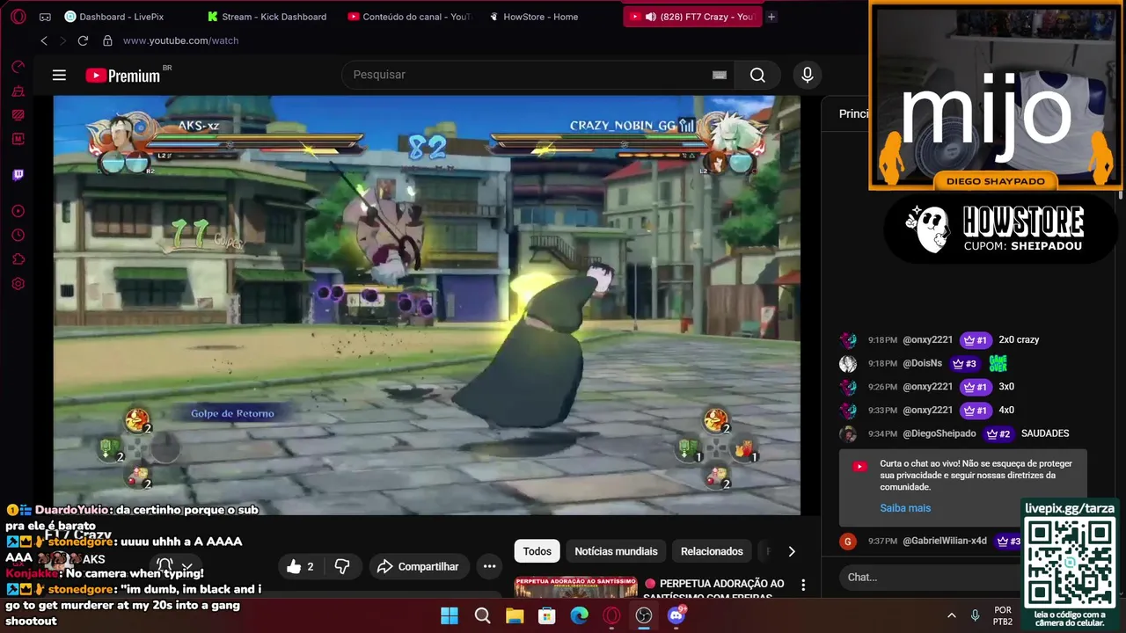
Task: Select the FT7 Crazy YouTube tab
Action: (692, 17)
